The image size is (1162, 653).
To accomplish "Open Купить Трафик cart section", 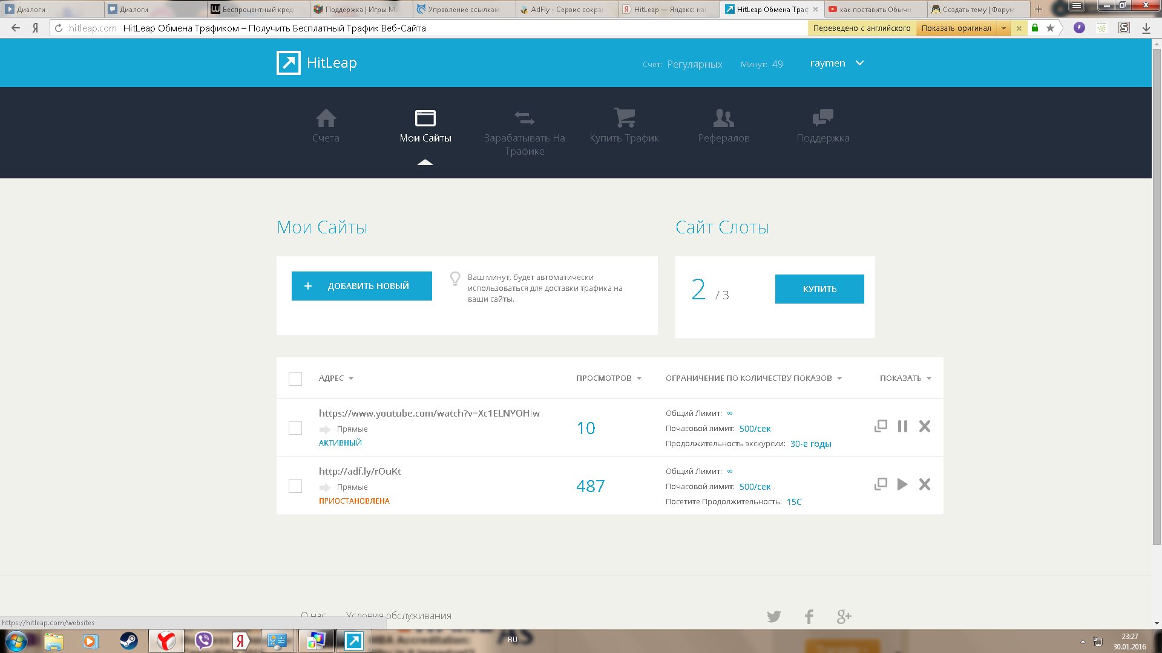I will pos(624,126).
